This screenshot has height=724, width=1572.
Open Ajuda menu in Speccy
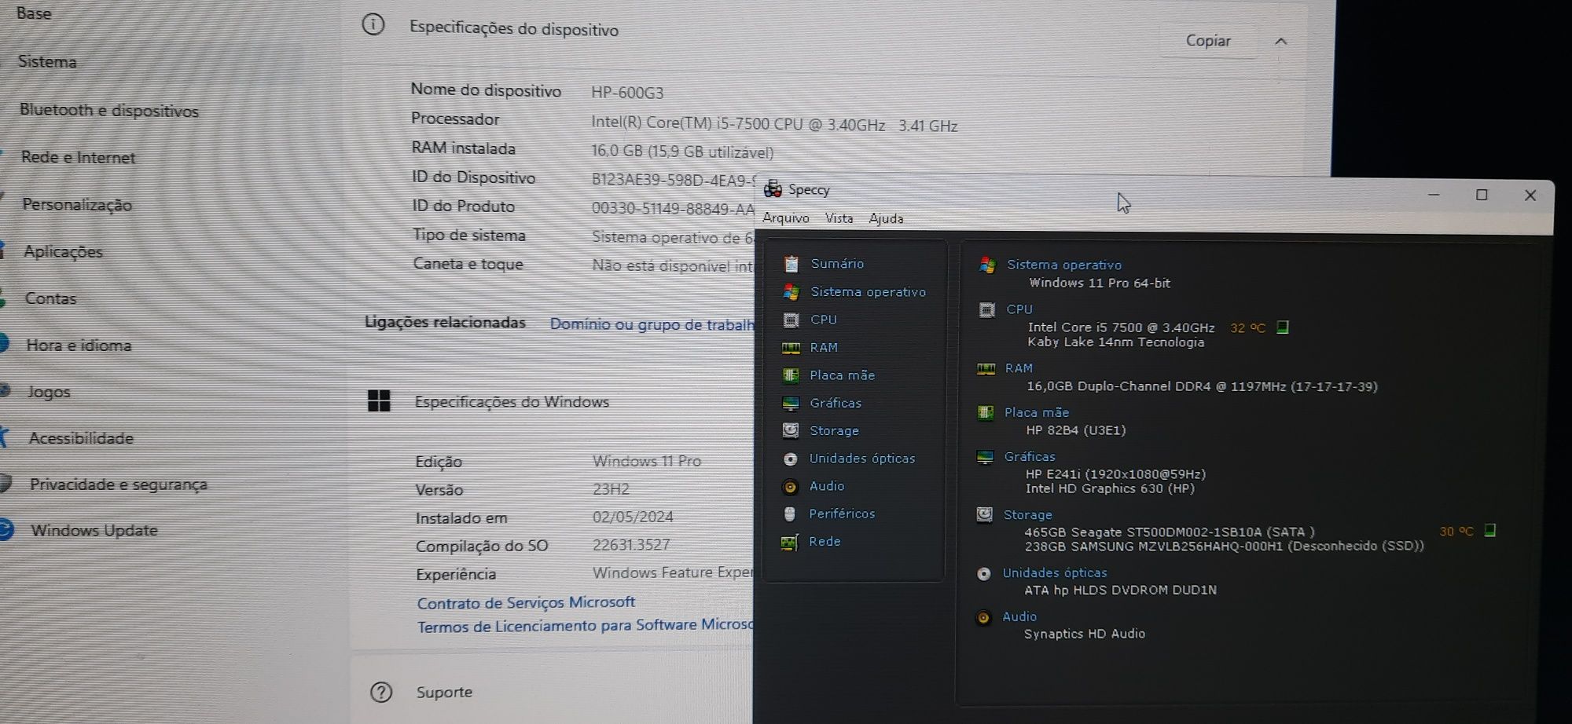coord(886,219)
